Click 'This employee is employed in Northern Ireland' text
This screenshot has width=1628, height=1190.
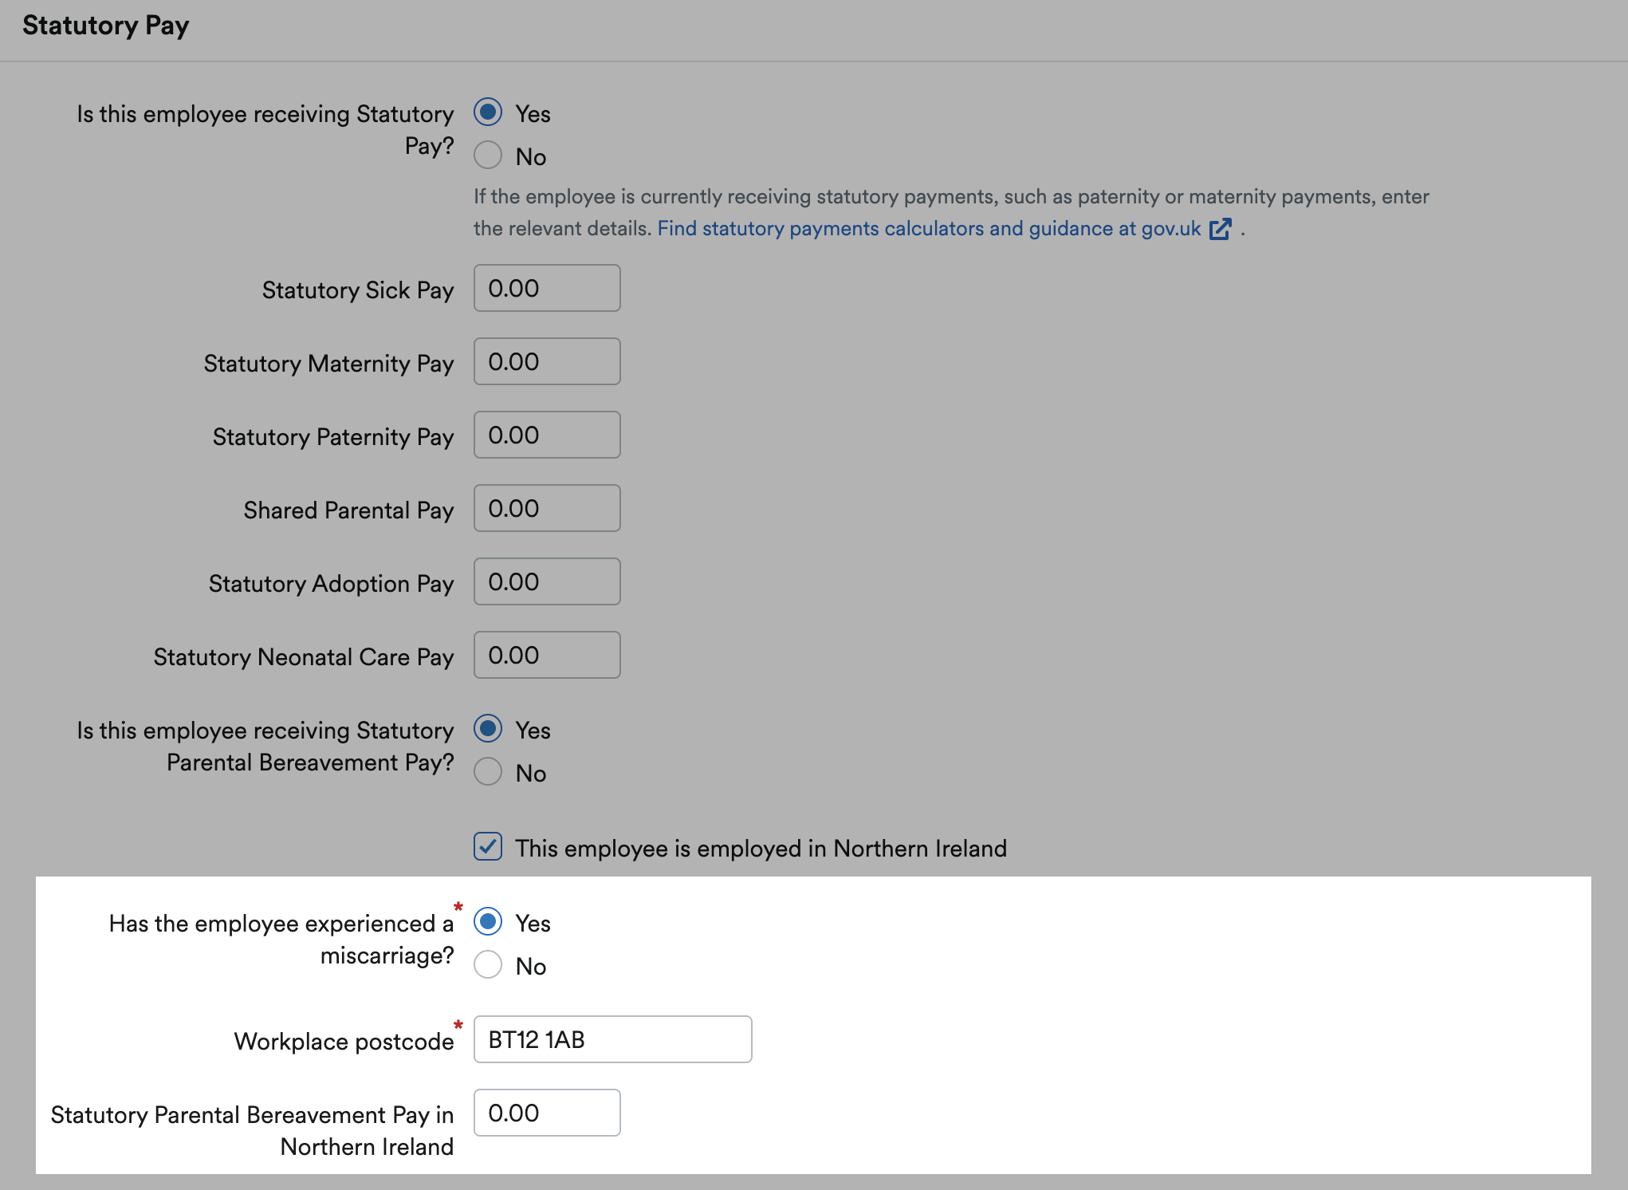(x=761, y=849)
